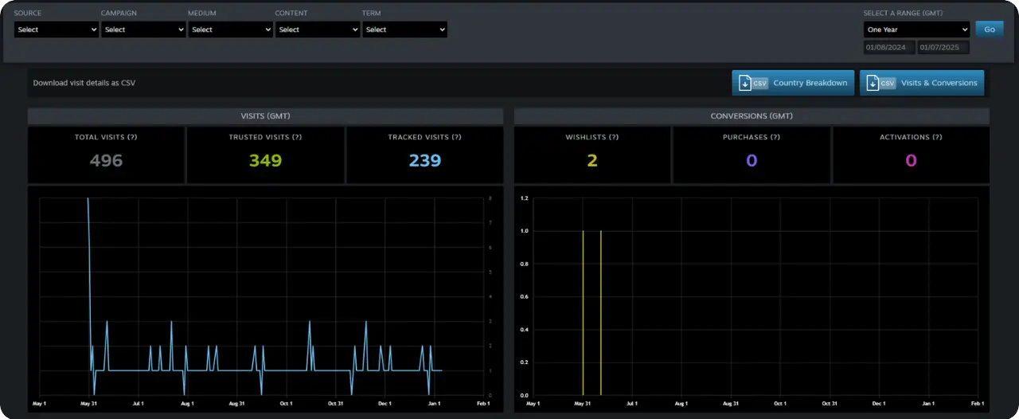Click the Wishlists help label

coord(592,137)
